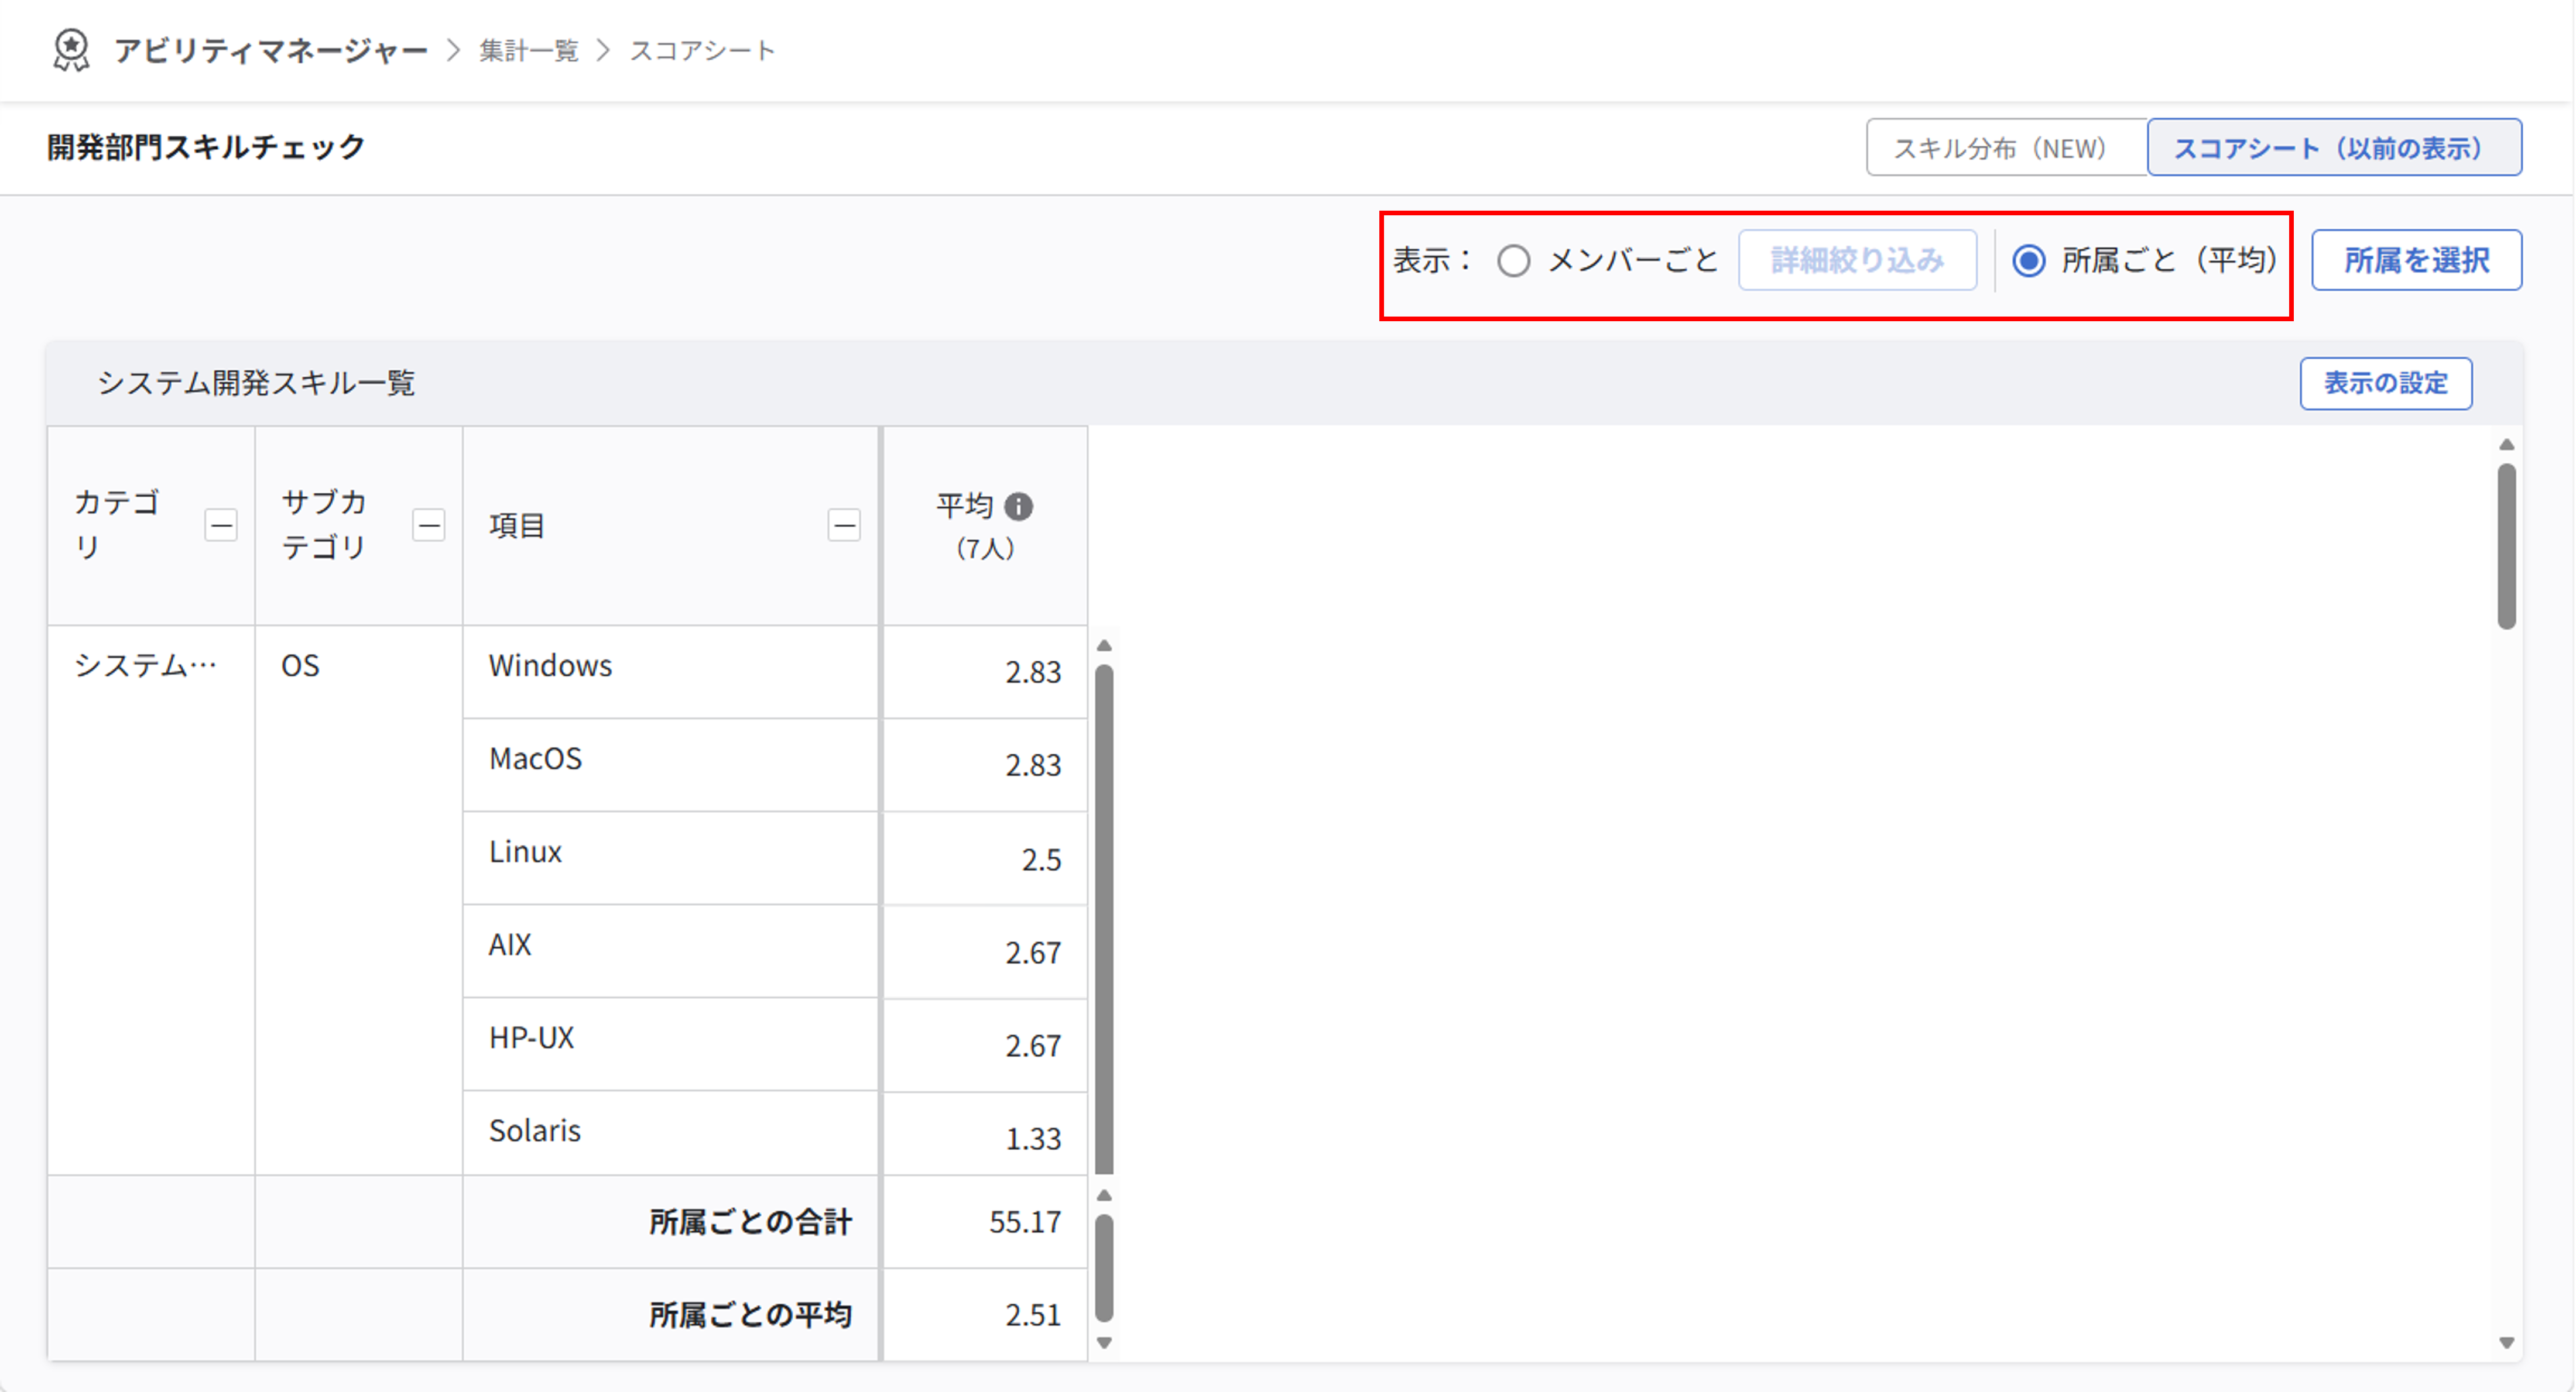Collapse the カテゴリ column with its minus icon
Screen dimensions: 2576x1392
(x=221, y=525)
